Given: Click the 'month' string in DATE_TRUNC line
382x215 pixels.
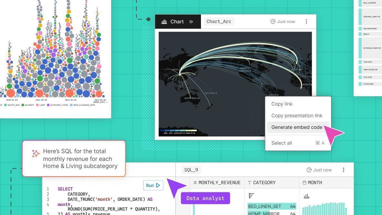Looking at the screenshot, I should pyautogui.click(x=104, y=200).
